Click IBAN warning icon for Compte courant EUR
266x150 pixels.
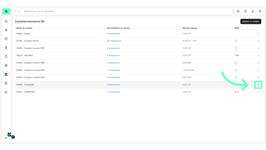[x=235, y=70]
